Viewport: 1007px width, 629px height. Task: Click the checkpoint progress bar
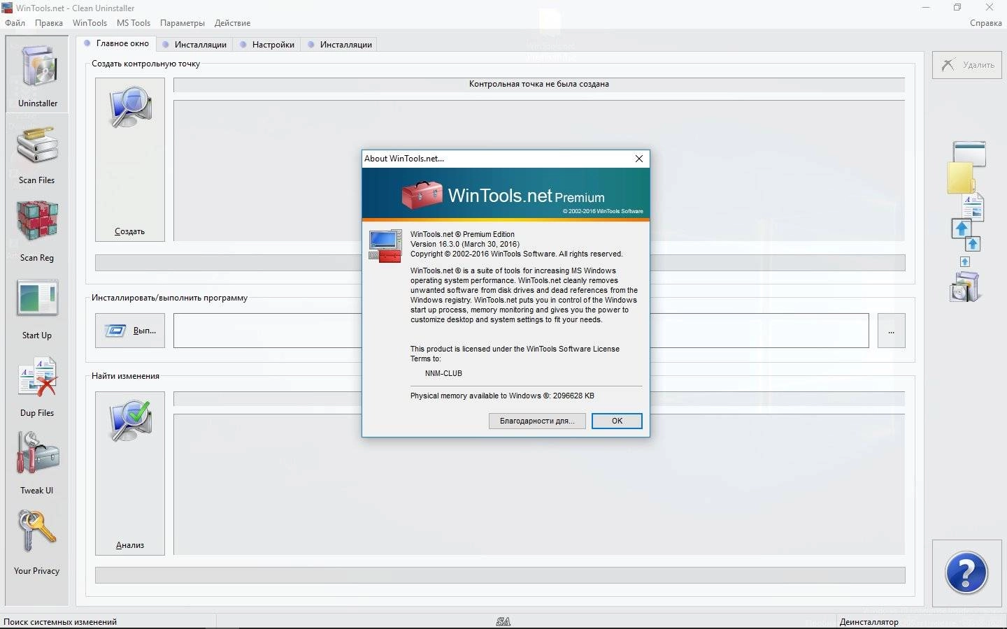coord(500,263)
